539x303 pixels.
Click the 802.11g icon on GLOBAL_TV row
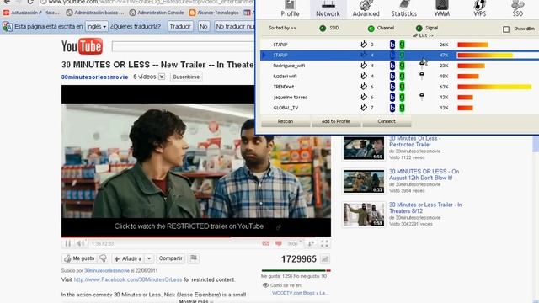click(x=402, y=108)
